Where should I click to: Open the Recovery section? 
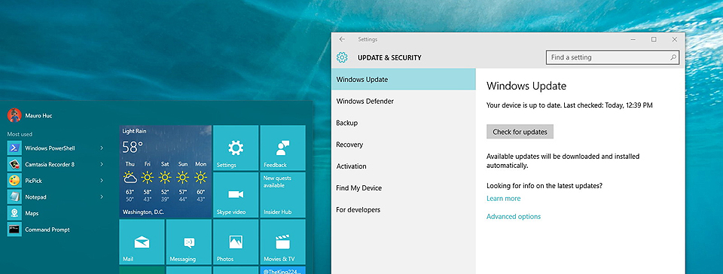pyautogui.click(x=404, y=145)
